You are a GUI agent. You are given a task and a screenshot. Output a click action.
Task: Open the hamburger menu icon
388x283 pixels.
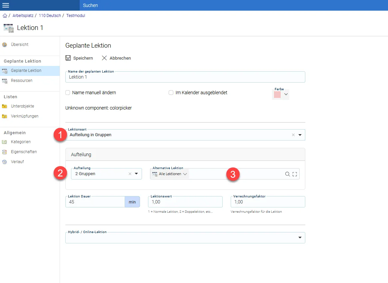[6, 5]
